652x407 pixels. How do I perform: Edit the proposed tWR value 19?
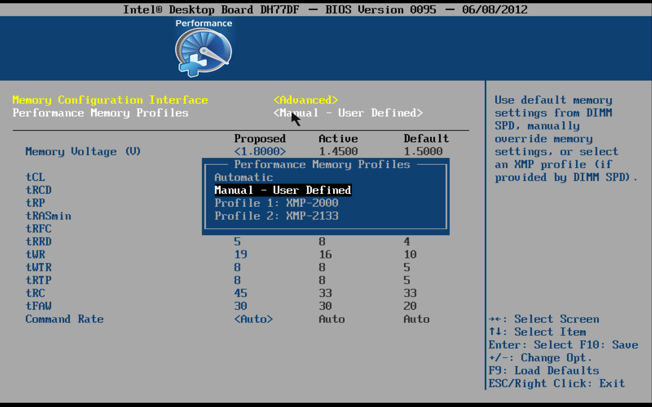tap(241, 254)
